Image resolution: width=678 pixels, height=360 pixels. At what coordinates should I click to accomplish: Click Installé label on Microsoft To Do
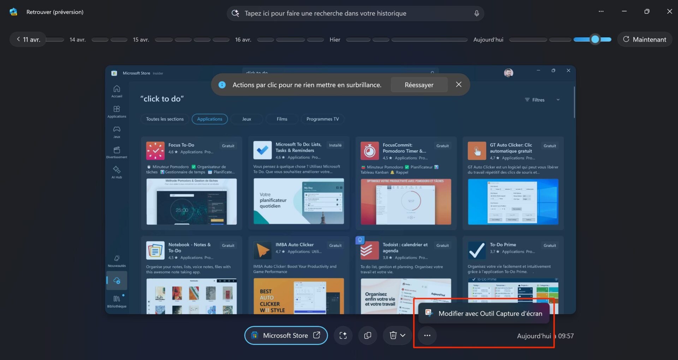pos(335,145)
